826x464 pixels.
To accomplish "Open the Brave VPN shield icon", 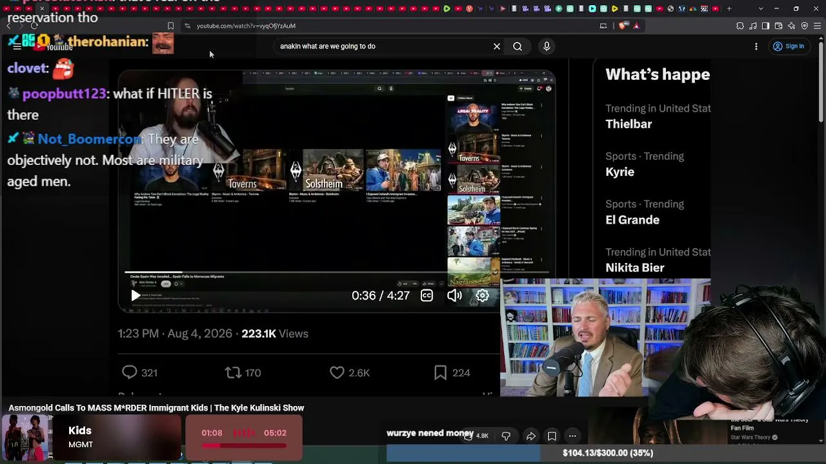I will point(805,26).
